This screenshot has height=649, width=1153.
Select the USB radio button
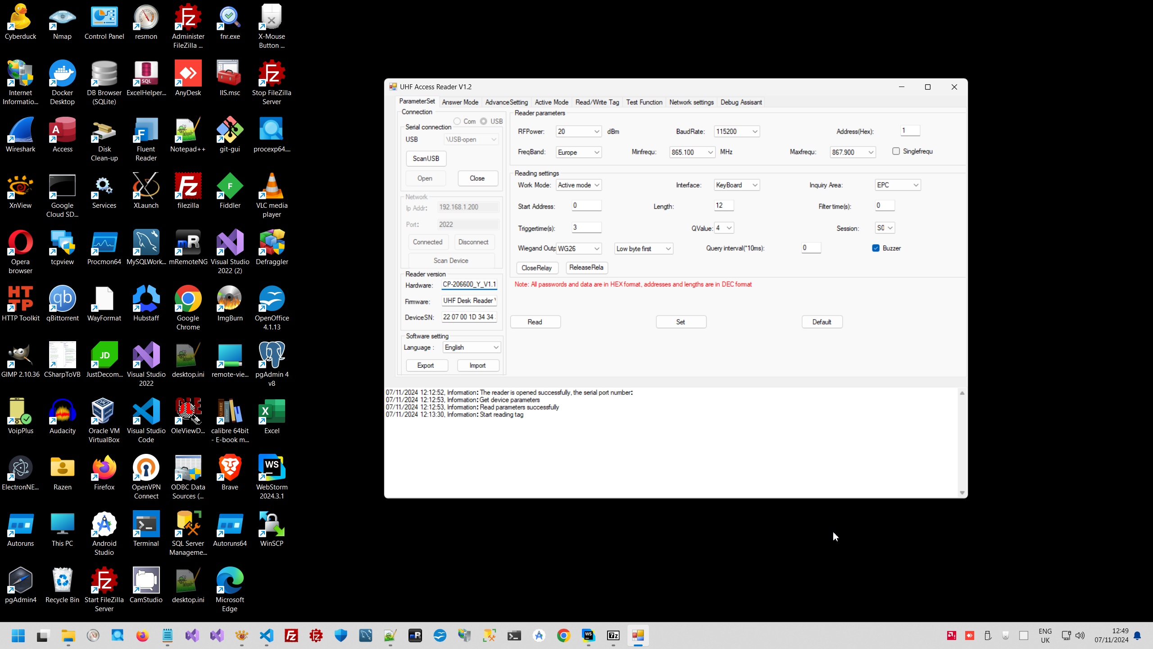point(484,121)
